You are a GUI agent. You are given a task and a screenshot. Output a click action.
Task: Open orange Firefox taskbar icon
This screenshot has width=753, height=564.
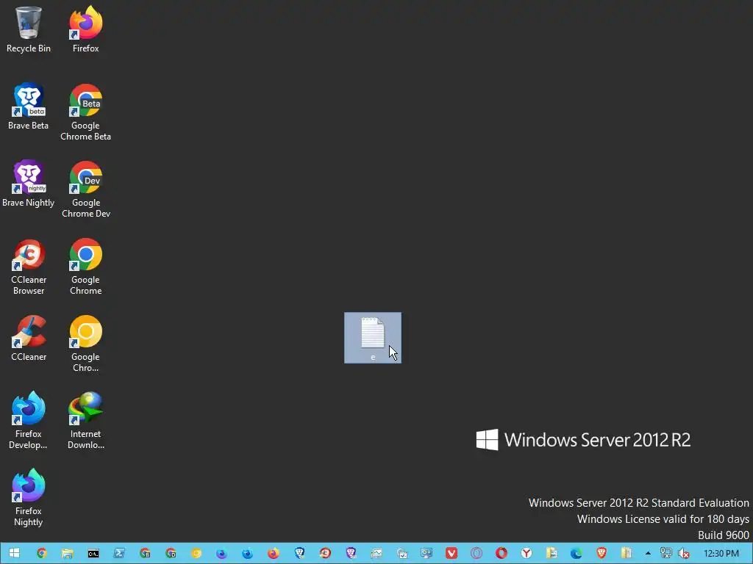click(274, 554)
